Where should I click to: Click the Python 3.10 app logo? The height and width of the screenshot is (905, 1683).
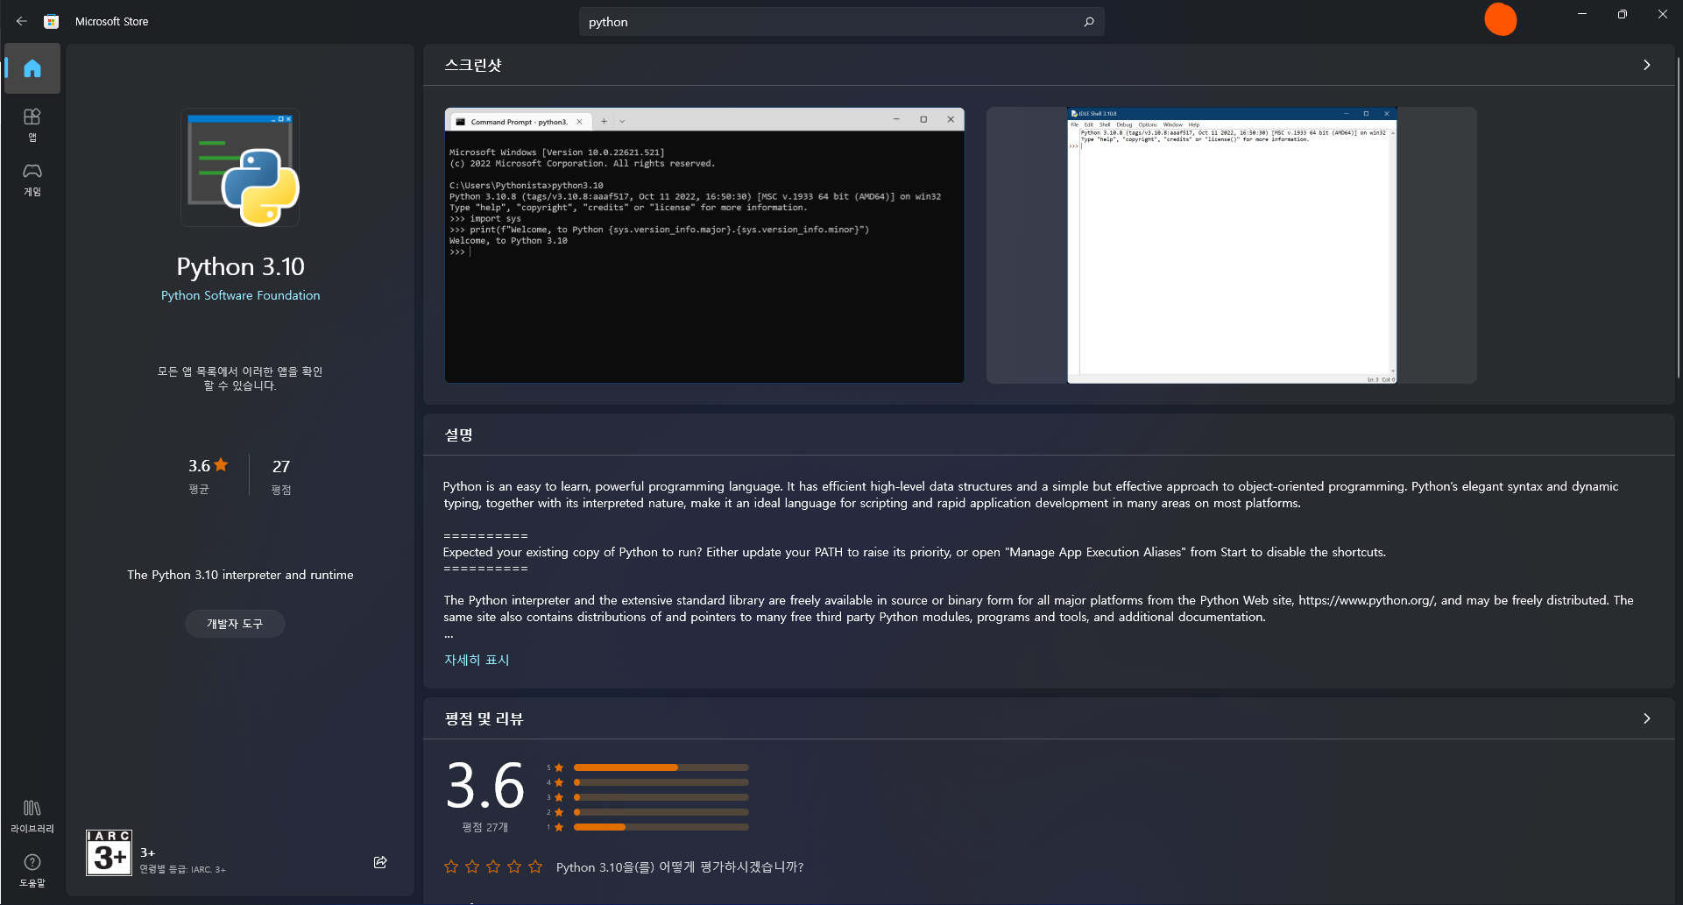[240, 167]
